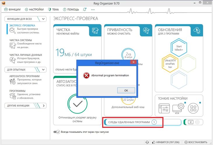Open the three-dots more menu

click(x=93, y=10)
